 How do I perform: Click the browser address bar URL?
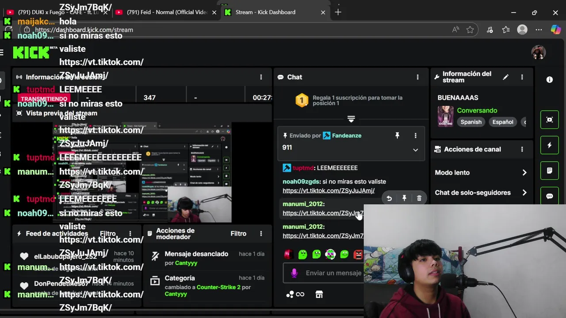(x=84, y=30)
